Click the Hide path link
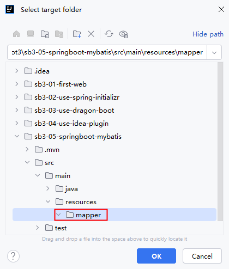The image size is (229, 269). pyautogui.click(x=208, y=34)
